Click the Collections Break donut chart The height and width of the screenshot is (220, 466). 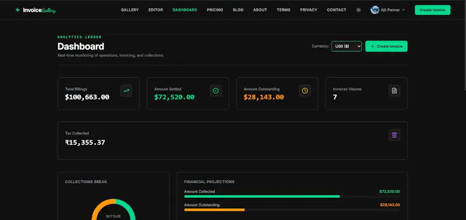coord(114,210)
